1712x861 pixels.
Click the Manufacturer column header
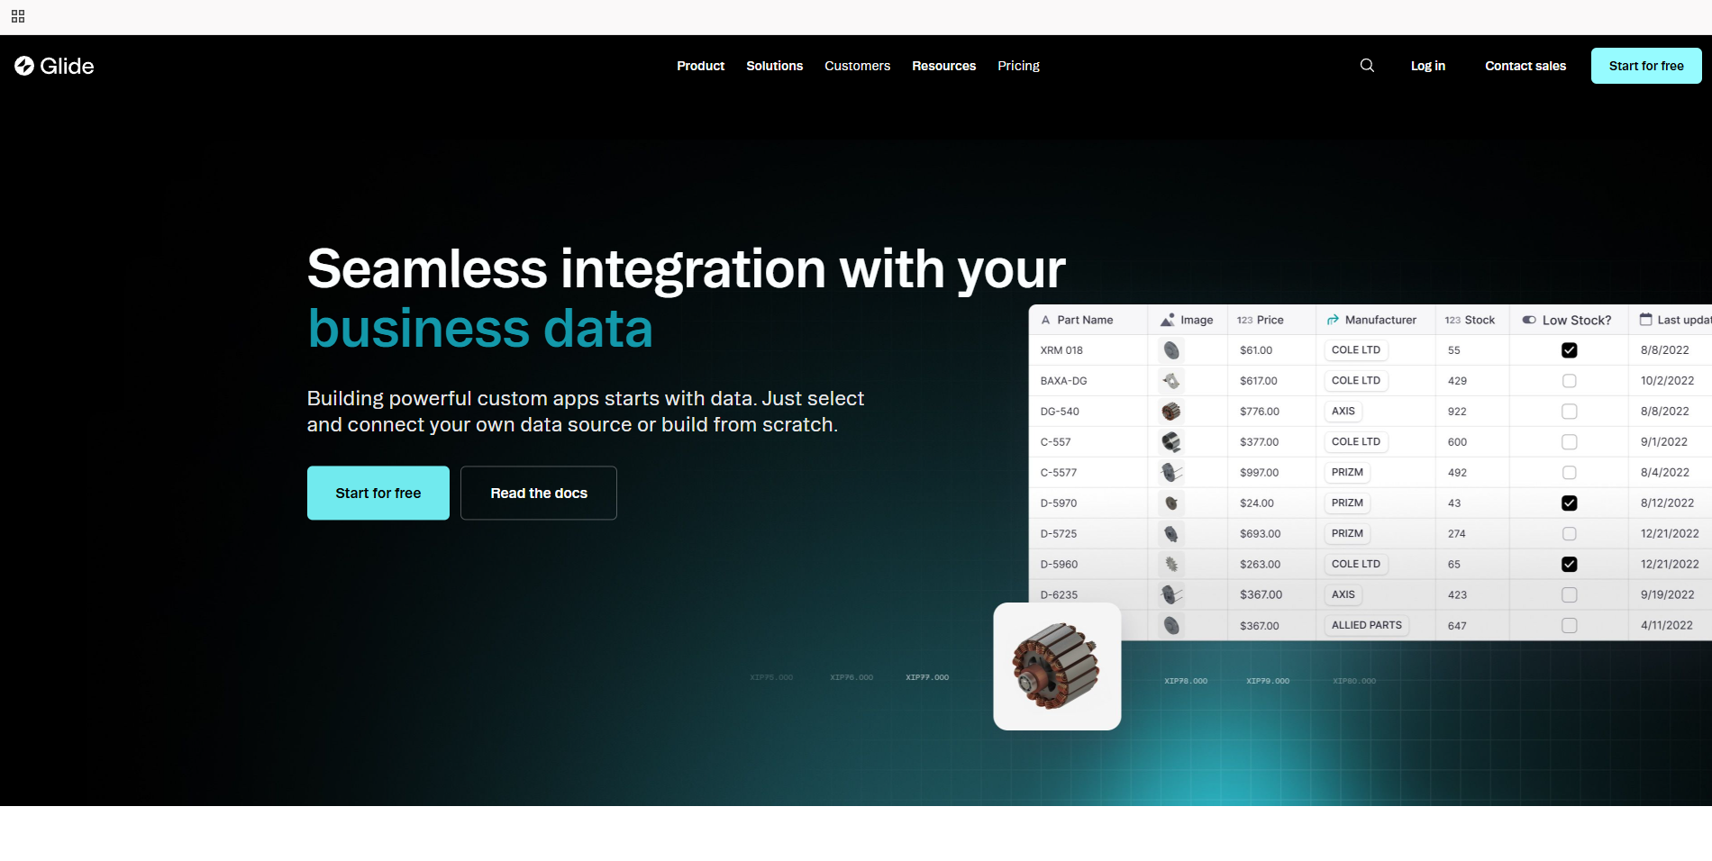click(x=1376, y=320)
